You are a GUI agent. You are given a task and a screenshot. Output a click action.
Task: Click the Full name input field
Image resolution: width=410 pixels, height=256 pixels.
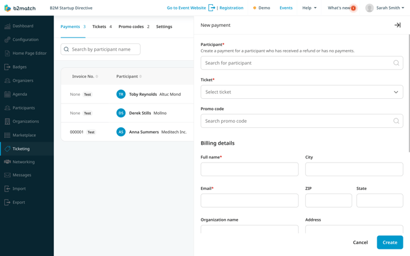(x=250, y=169)
